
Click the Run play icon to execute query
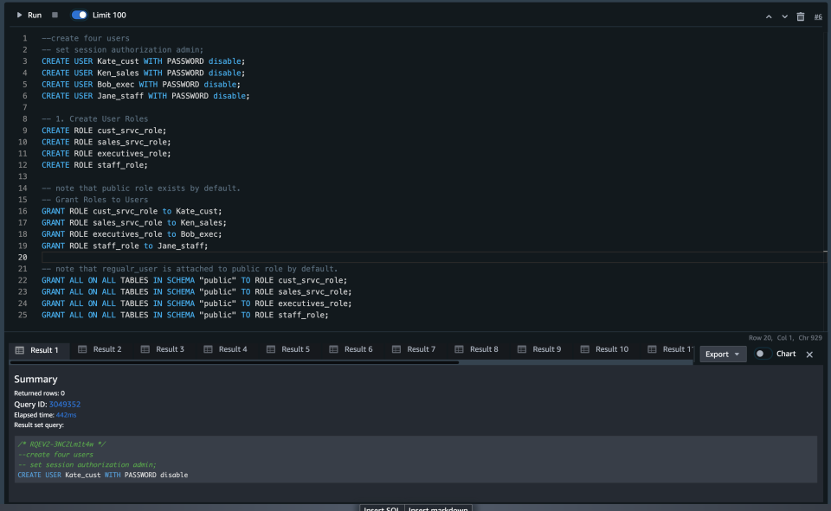[x=20, y=15]
